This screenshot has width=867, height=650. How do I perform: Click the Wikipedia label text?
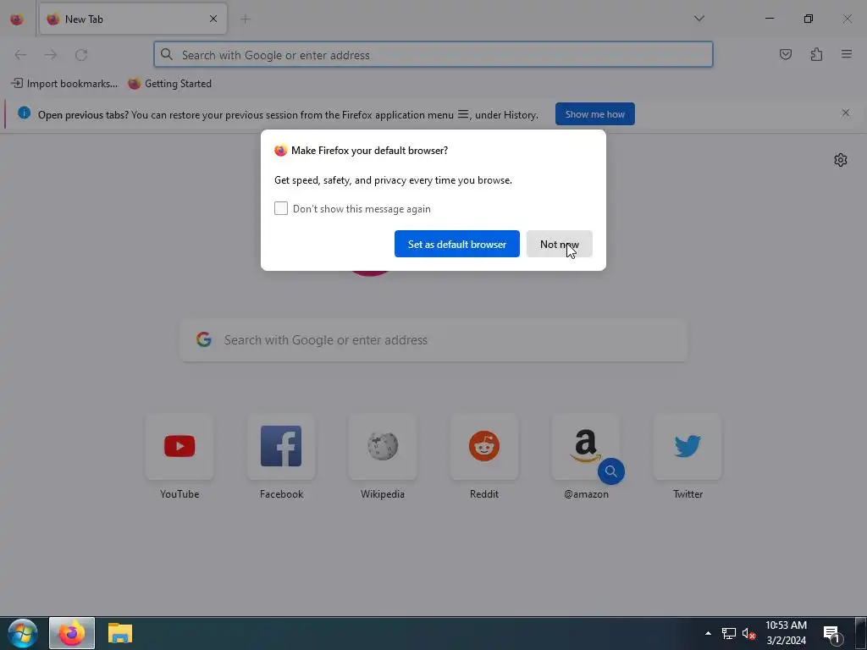383,494
